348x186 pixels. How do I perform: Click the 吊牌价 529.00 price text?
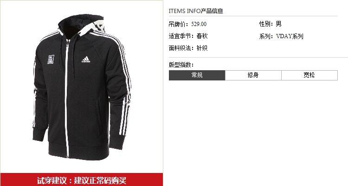[187, 24]
